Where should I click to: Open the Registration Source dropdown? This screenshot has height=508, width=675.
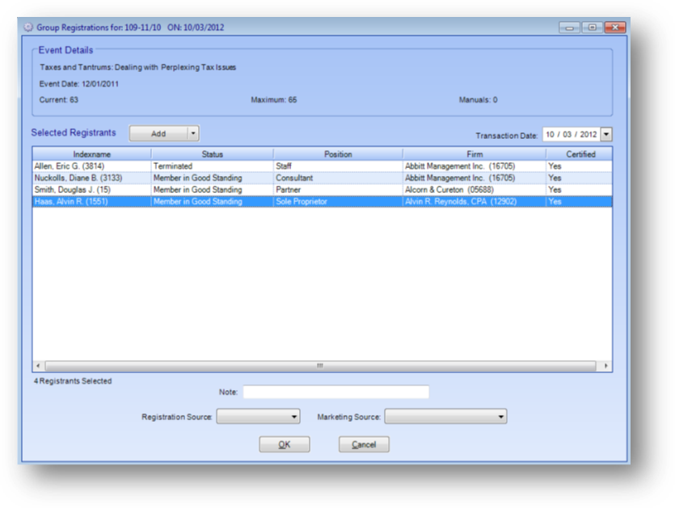(259, 417)
